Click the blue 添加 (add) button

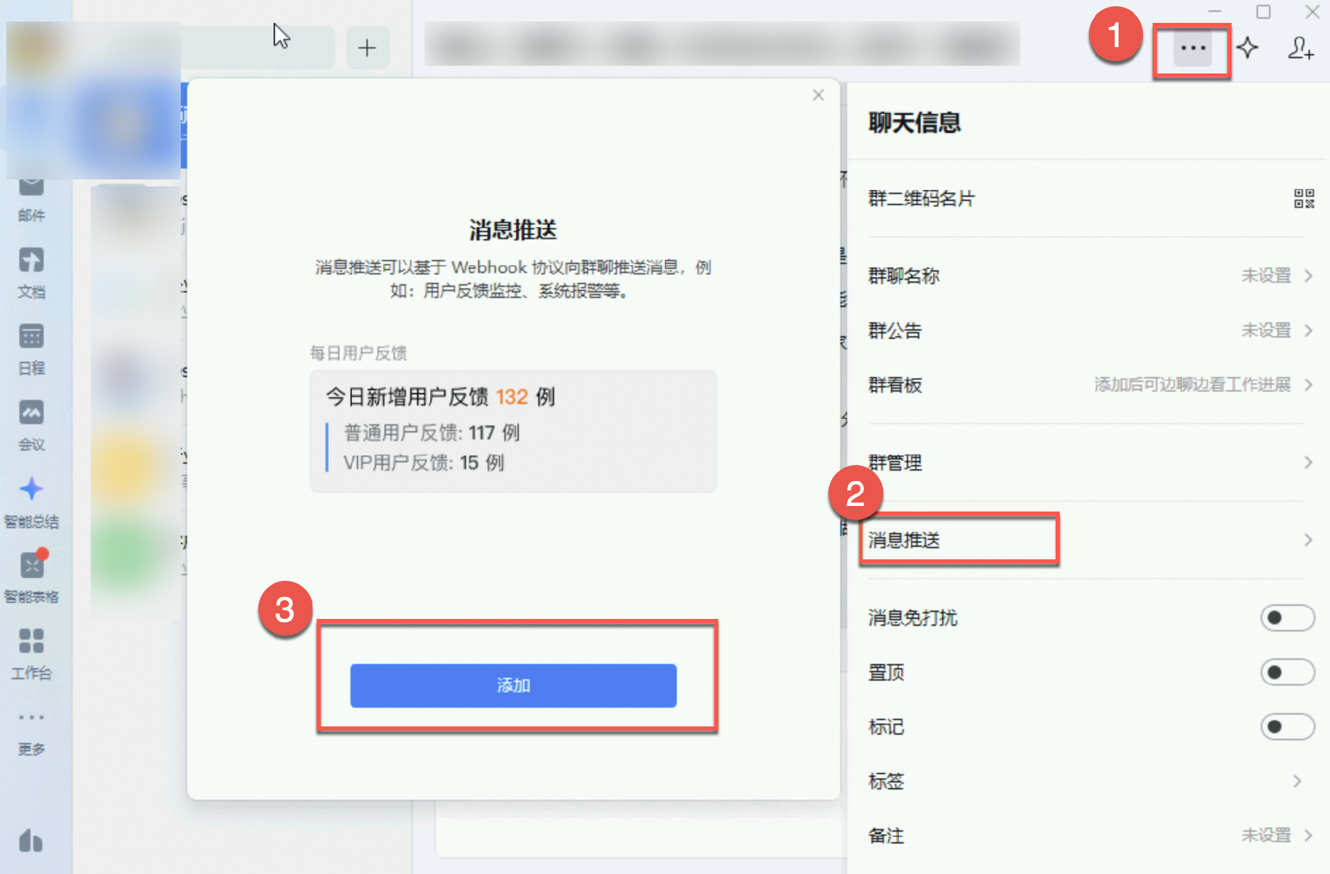(x=513, y=685)
